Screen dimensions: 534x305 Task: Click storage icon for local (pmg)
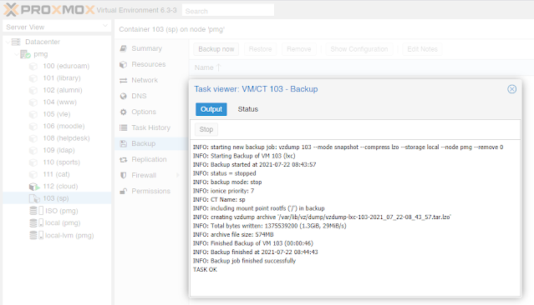click(x=36, y=222)
